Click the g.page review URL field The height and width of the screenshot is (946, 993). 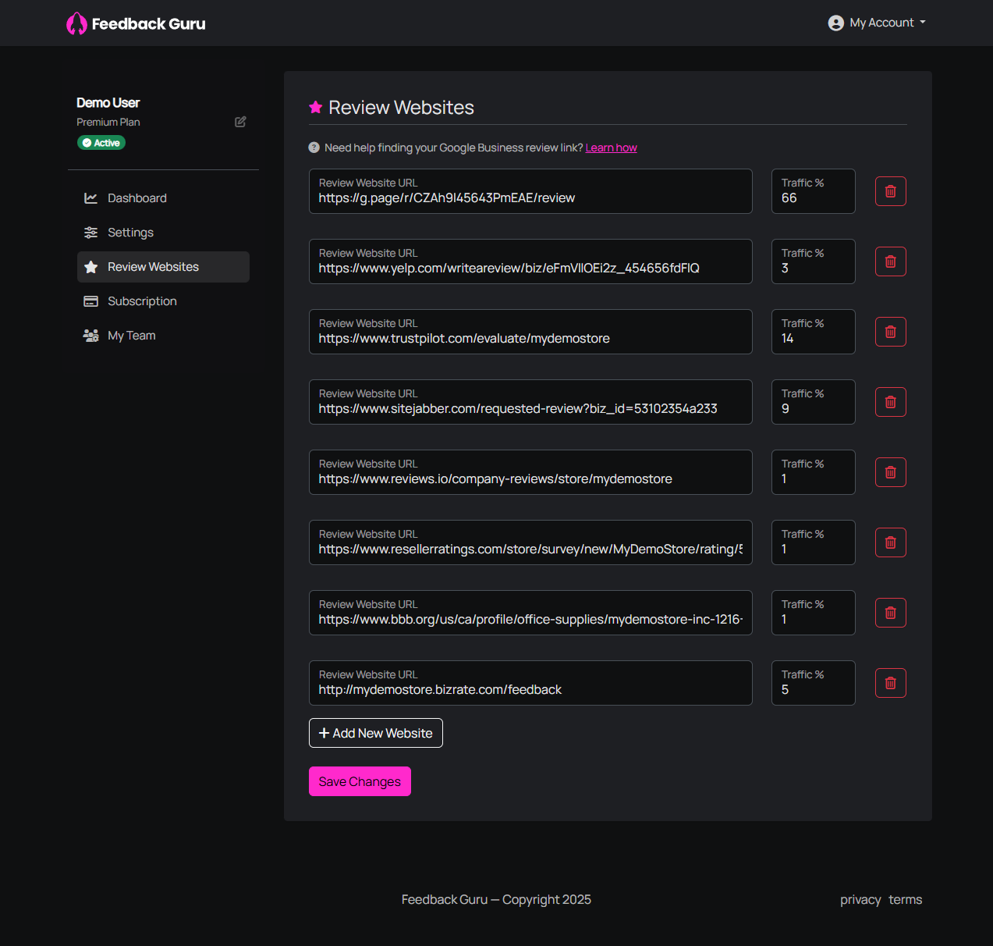pyautogui.click(x=530, y=191)
